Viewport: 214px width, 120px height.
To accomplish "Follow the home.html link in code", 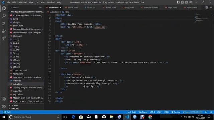I will 86,63.
